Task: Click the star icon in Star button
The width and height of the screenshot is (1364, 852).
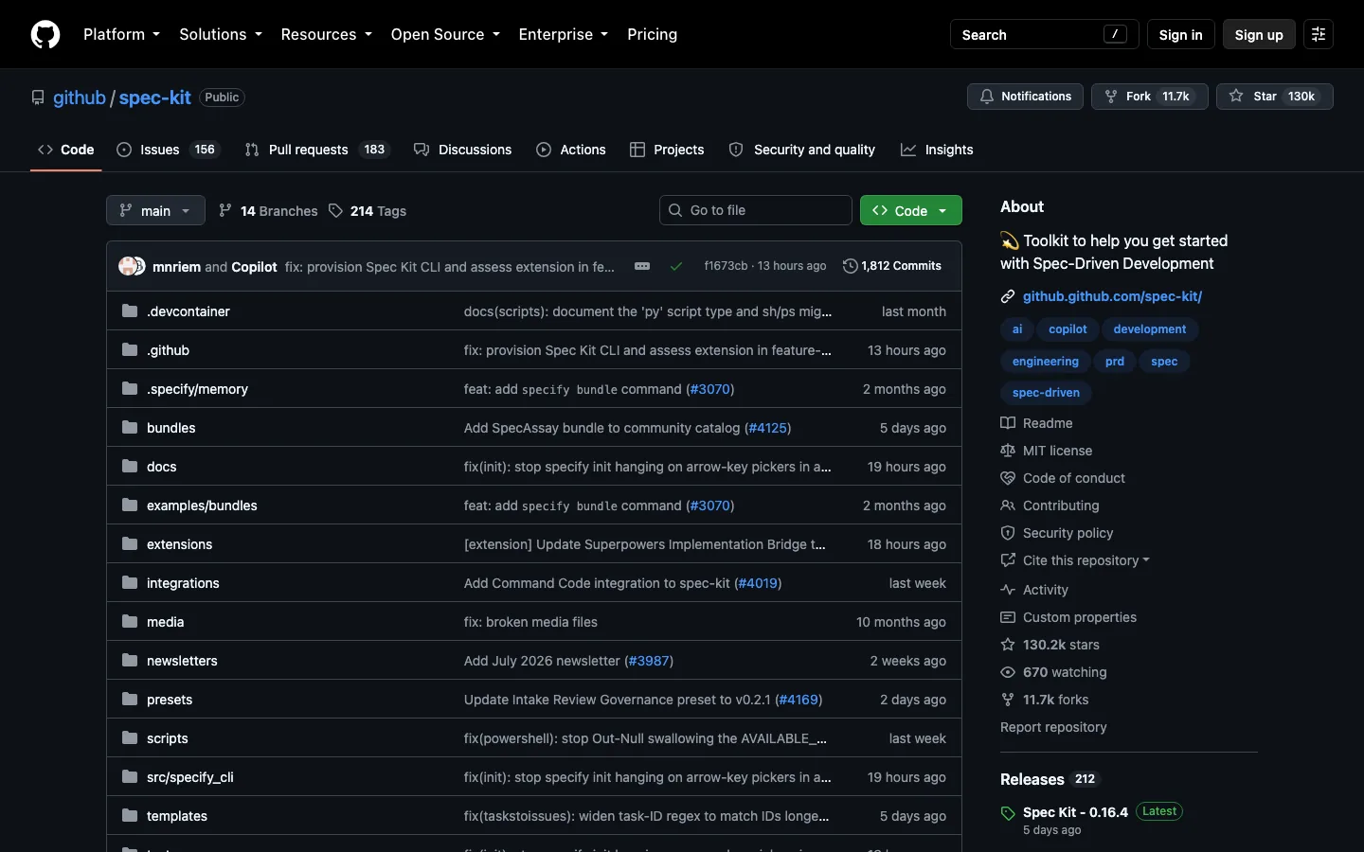Action: coord(1236,97)
